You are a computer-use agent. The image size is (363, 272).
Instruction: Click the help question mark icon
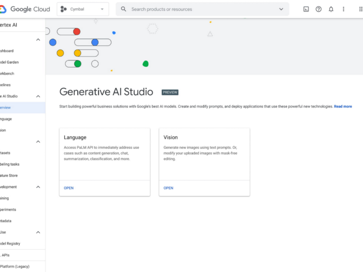319,9
